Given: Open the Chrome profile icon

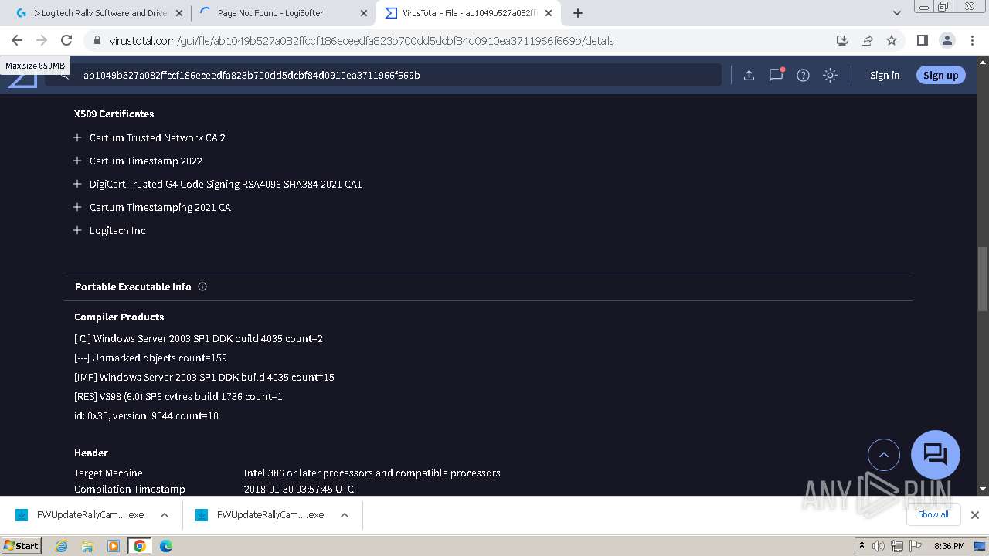Looking at the screenshot, I should click(947, 41).
